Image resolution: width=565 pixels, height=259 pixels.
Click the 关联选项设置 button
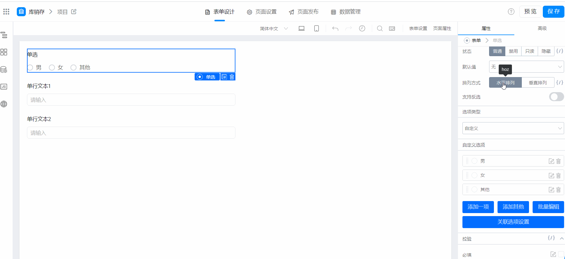[x=513, y=222]
